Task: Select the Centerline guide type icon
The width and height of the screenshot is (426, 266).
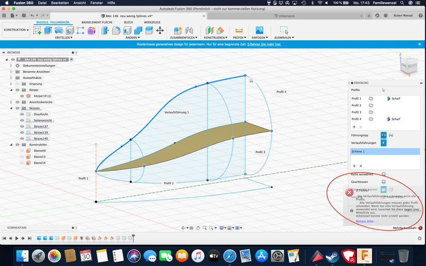Action: point(391,135)
